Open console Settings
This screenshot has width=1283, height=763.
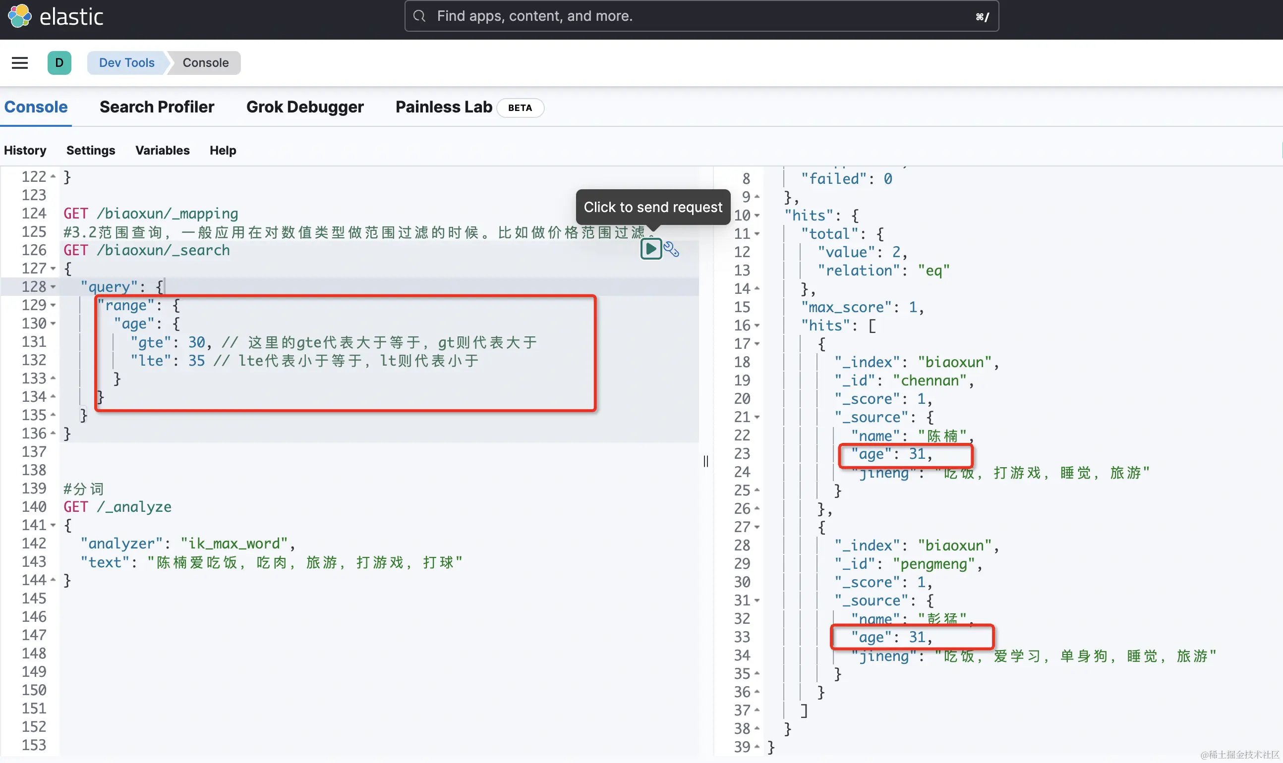[x=91, y=150]
